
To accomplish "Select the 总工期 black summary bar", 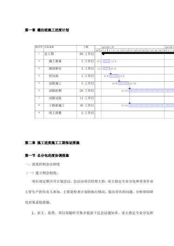I will coord(138,53).
